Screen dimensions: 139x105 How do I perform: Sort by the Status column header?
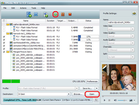click(88, 21)
